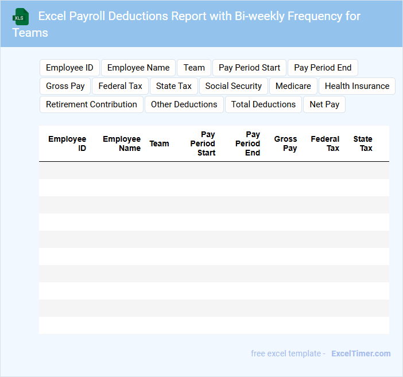Click the Employee ID table column header

point(67,143)
